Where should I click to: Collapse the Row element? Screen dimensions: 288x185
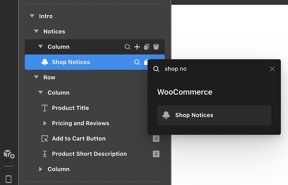(x=36, y=77)
